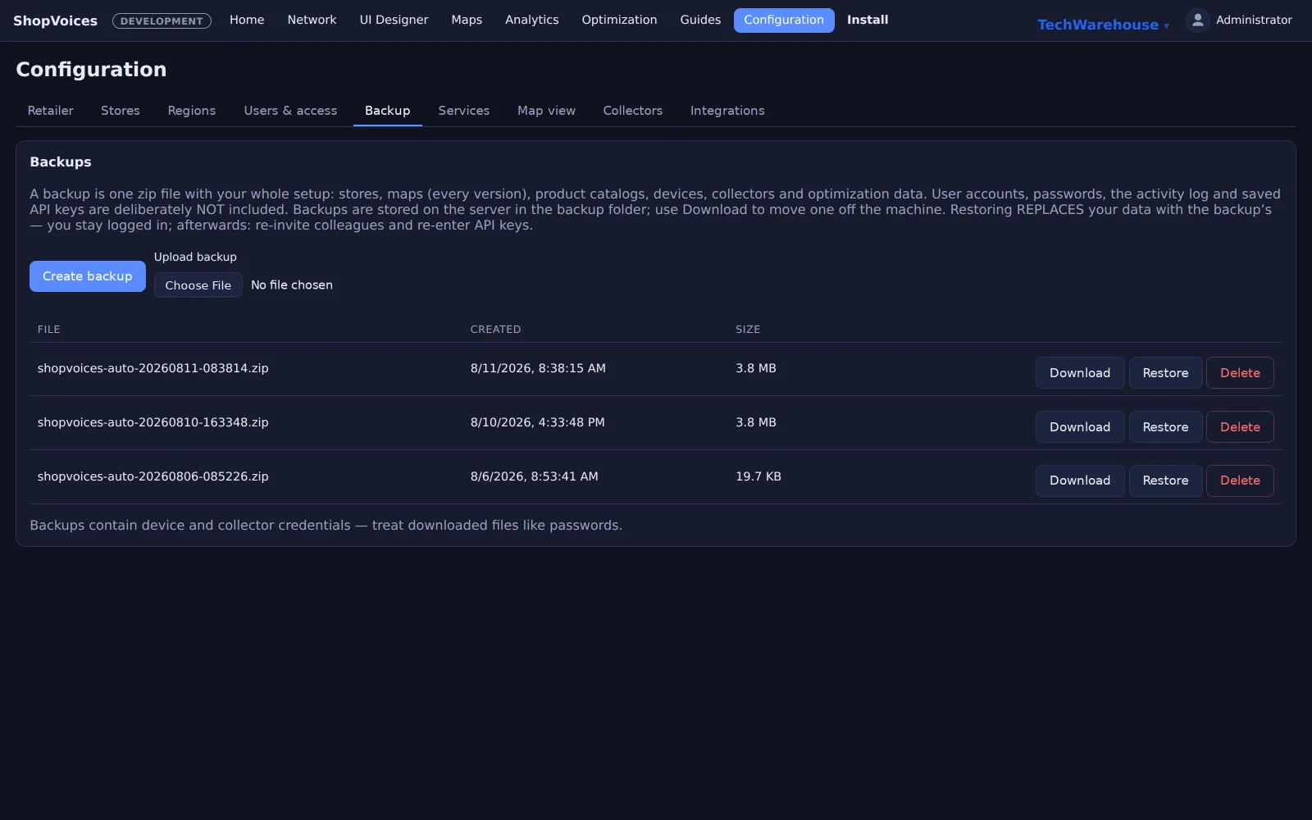Delete the shopvoices-auto-20260811-083814.zip backup

click(x=1240, y=373)
